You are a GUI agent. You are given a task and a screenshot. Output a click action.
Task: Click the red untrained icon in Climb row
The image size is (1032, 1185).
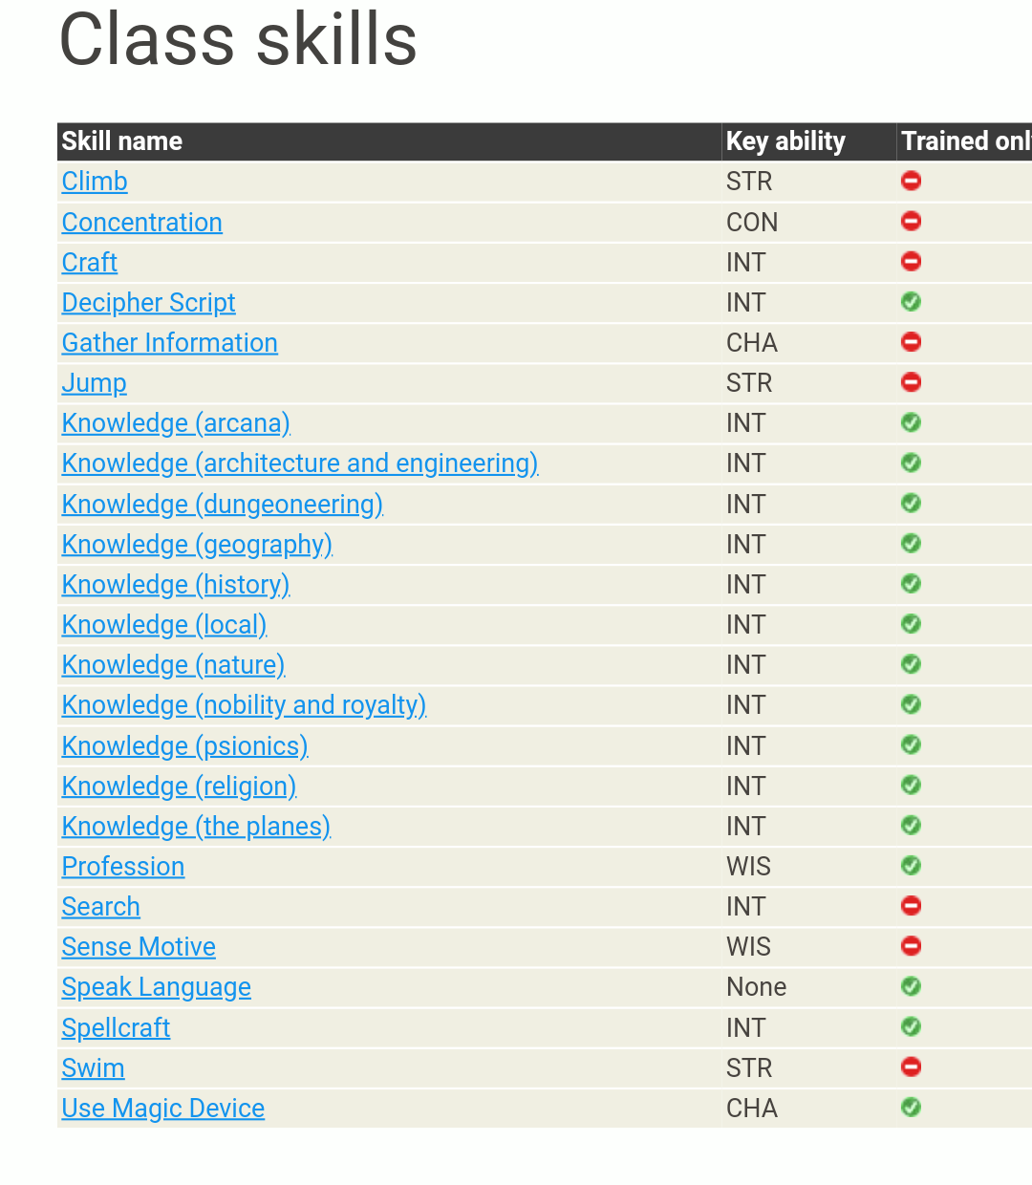point(911,181)
